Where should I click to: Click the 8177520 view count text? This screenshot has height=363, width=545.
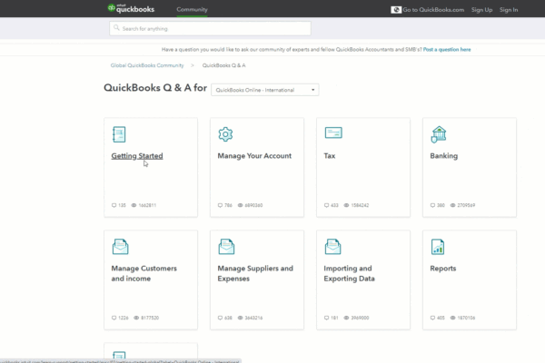(150, 318)
